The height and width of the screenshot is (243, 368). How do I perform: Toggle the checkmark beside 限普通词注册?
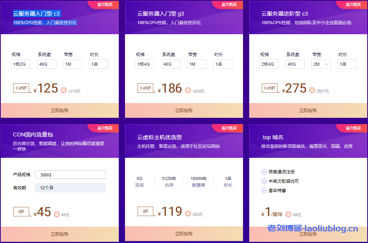tap(264, 171)
